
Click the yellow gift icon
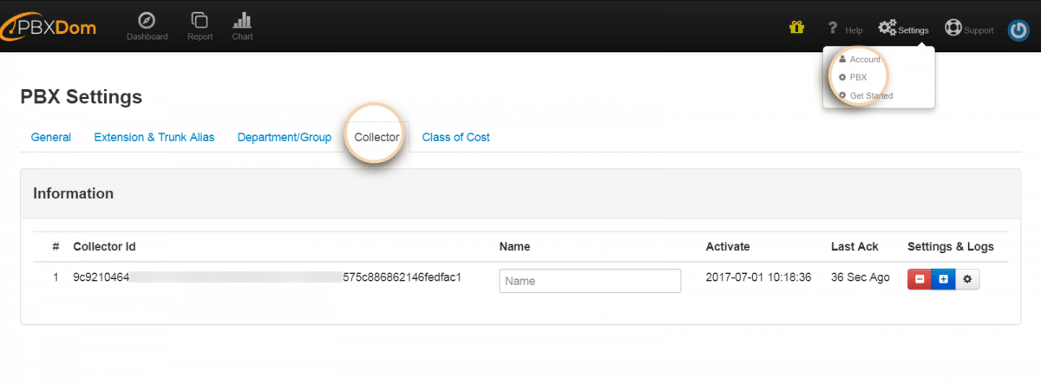[x=796, y=28]
